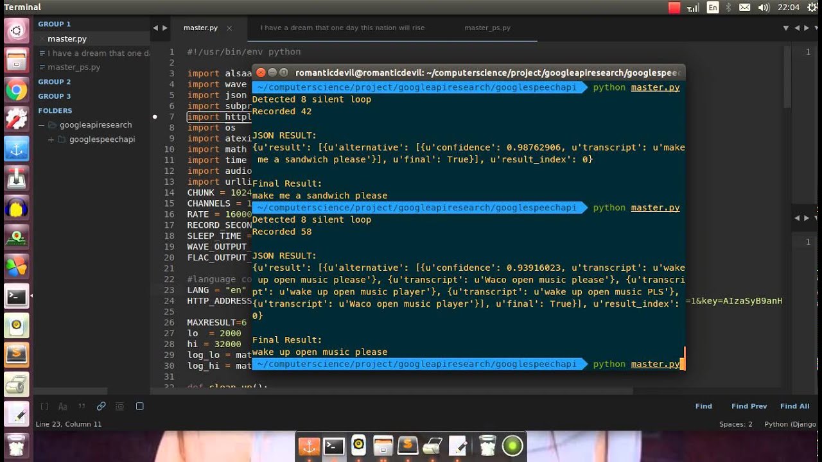
Task: Click the Find All button
Action: [795, 406]
